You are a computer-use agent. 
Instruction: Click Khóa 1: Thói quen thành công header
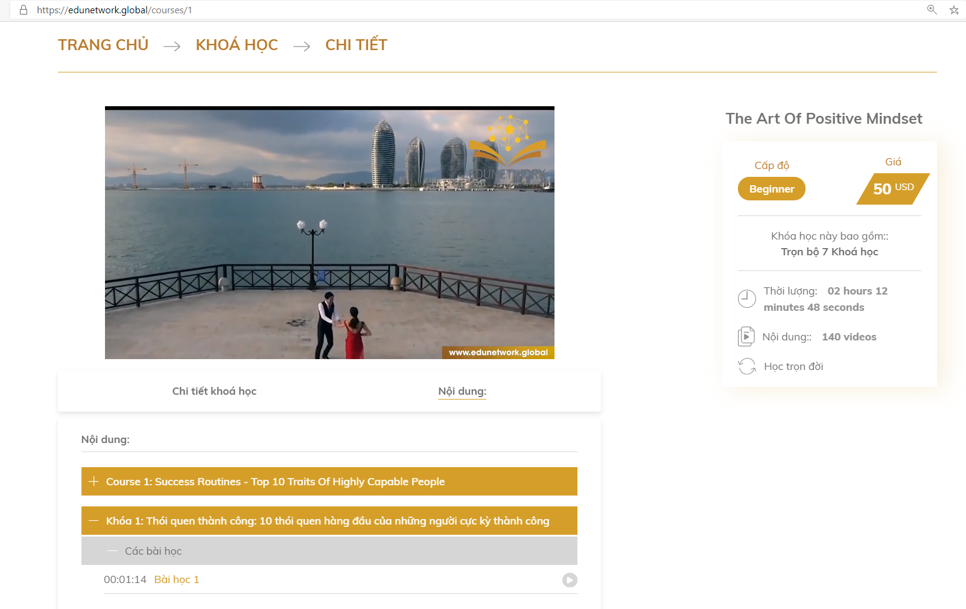pos(329,520)
